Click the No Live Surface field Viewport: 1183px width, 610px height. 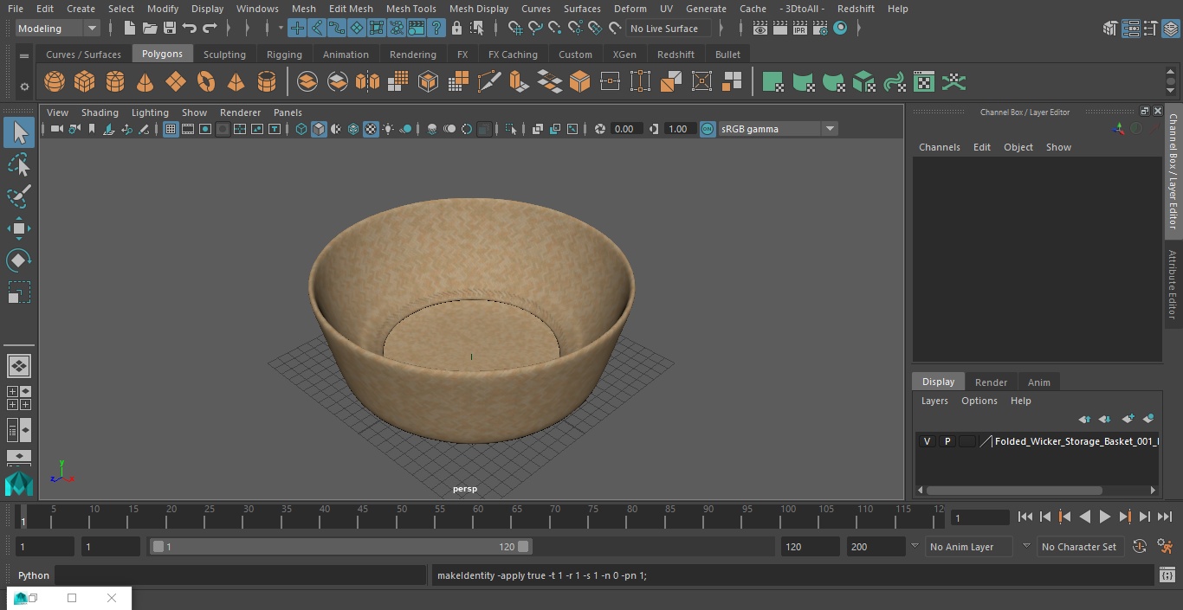click(x=668, y=29)
